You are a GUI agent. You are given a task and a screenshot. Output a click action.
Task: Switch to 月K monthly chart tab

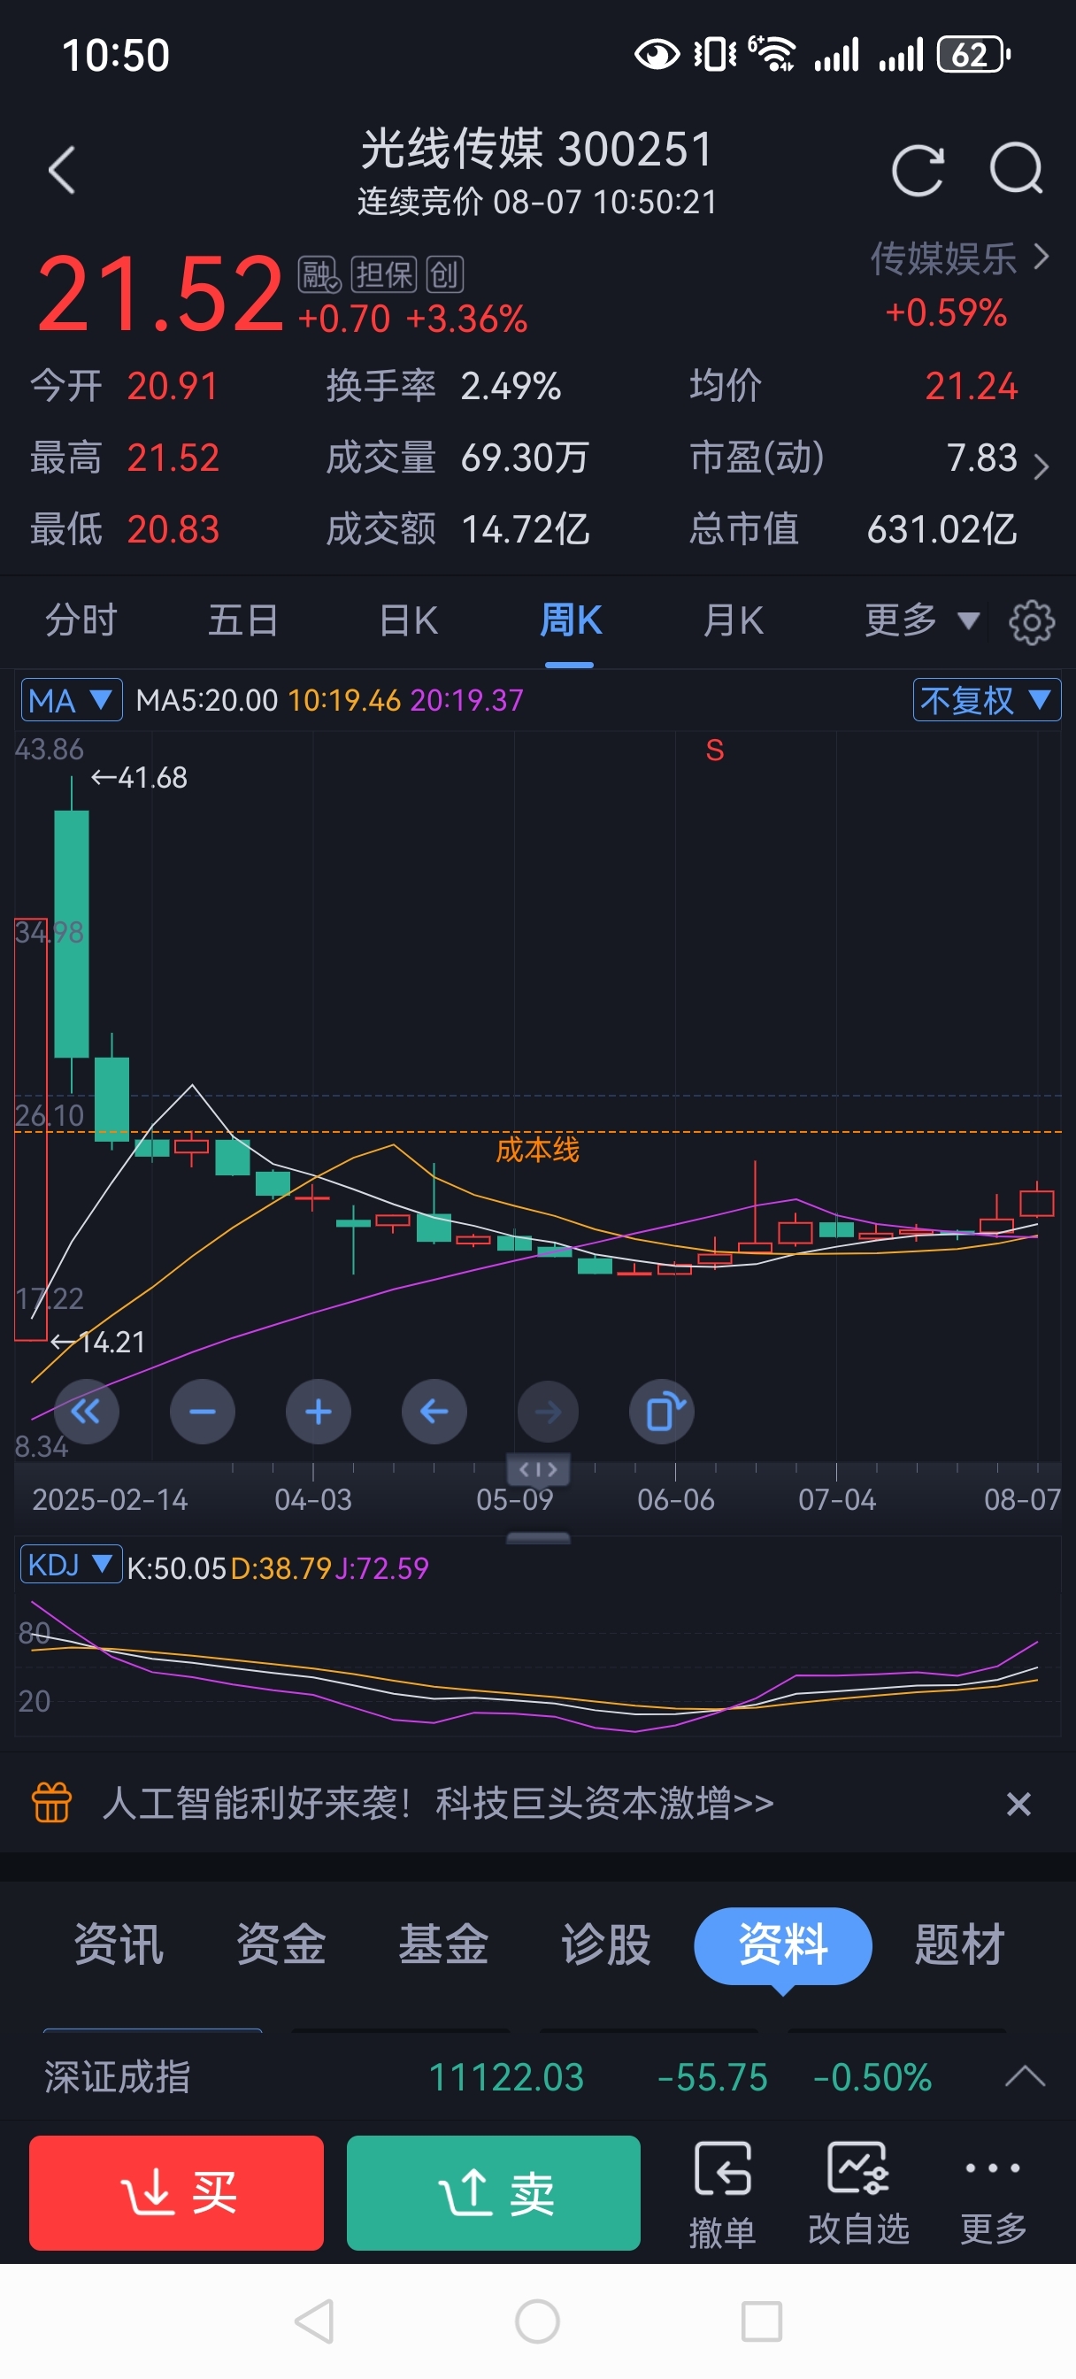click(734, 620)
